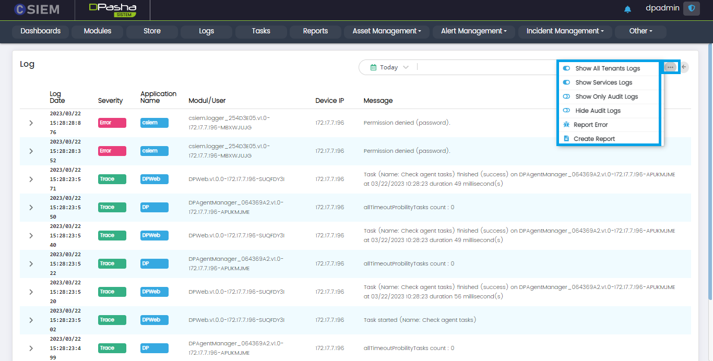Open the Incident Management dropdown menu
This screenshot has height=361, width=713.
click(x=565, y=31)
